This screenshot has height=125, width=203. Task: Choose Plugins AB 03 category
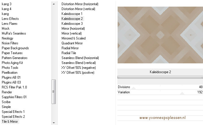tap(11, 82)
